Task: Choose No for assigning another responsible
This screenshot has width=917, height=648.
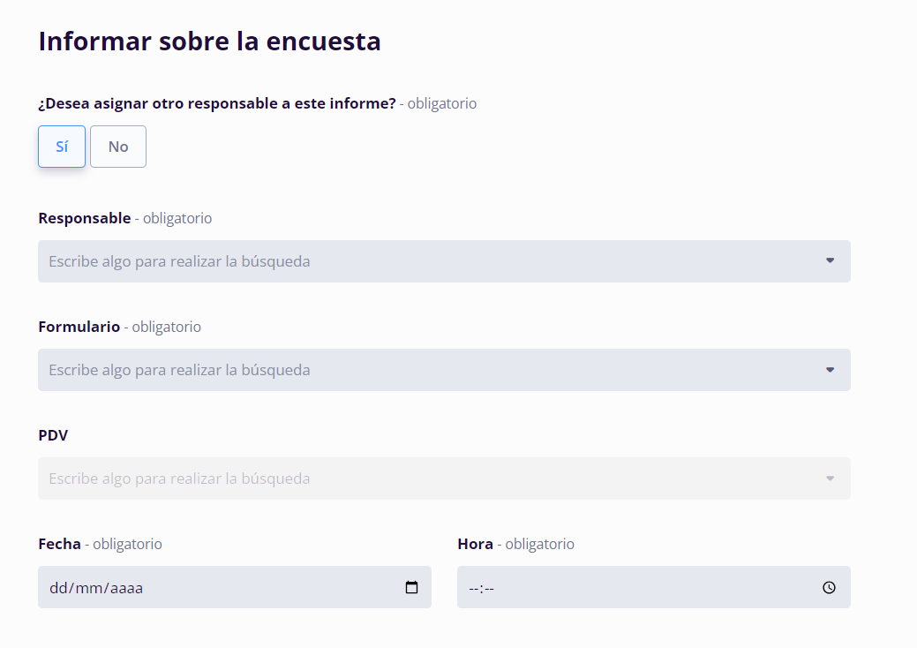Action: click(118, 147)
